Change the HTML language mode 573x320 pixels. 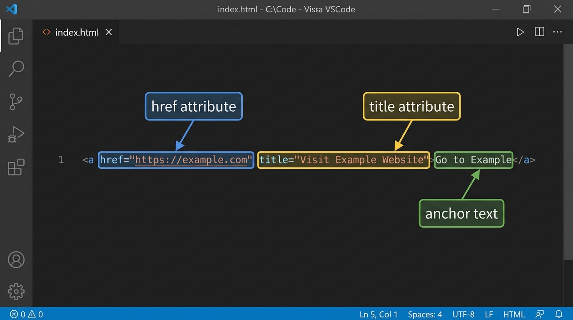click(x=513, y=314)
